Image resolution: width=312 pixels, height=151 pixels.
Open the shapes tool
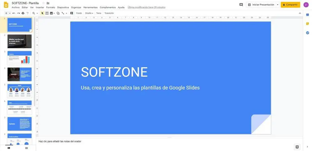pyautogui.click(x=58, y=13)
